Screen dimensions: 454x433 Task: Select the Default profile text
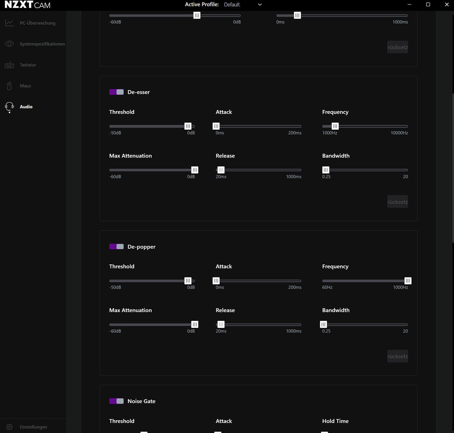coord(232,5)
